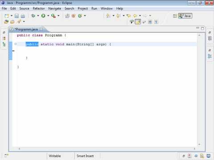Open the Source menu
214x160 pixels.
(x=24, y=8)
